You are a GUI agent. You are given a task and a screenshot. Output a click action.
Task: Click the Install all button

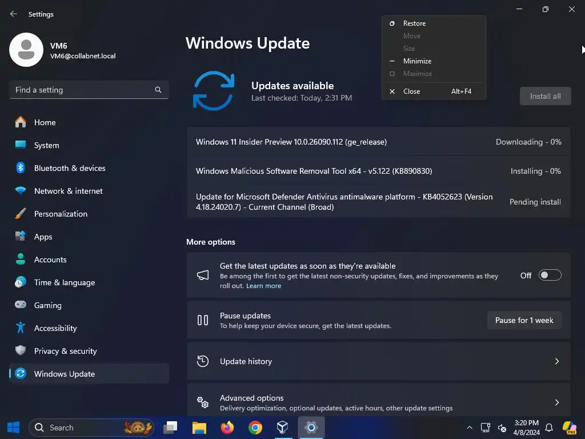coord(545,96)
